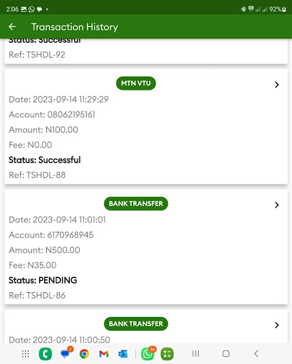
Task: Open Outlook from the taskbar
Action: pos(123,354)
